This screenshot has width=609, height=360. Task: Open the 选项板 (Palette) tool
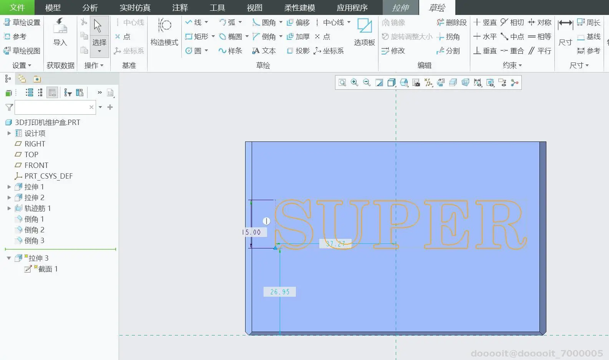tap(364, 32)
